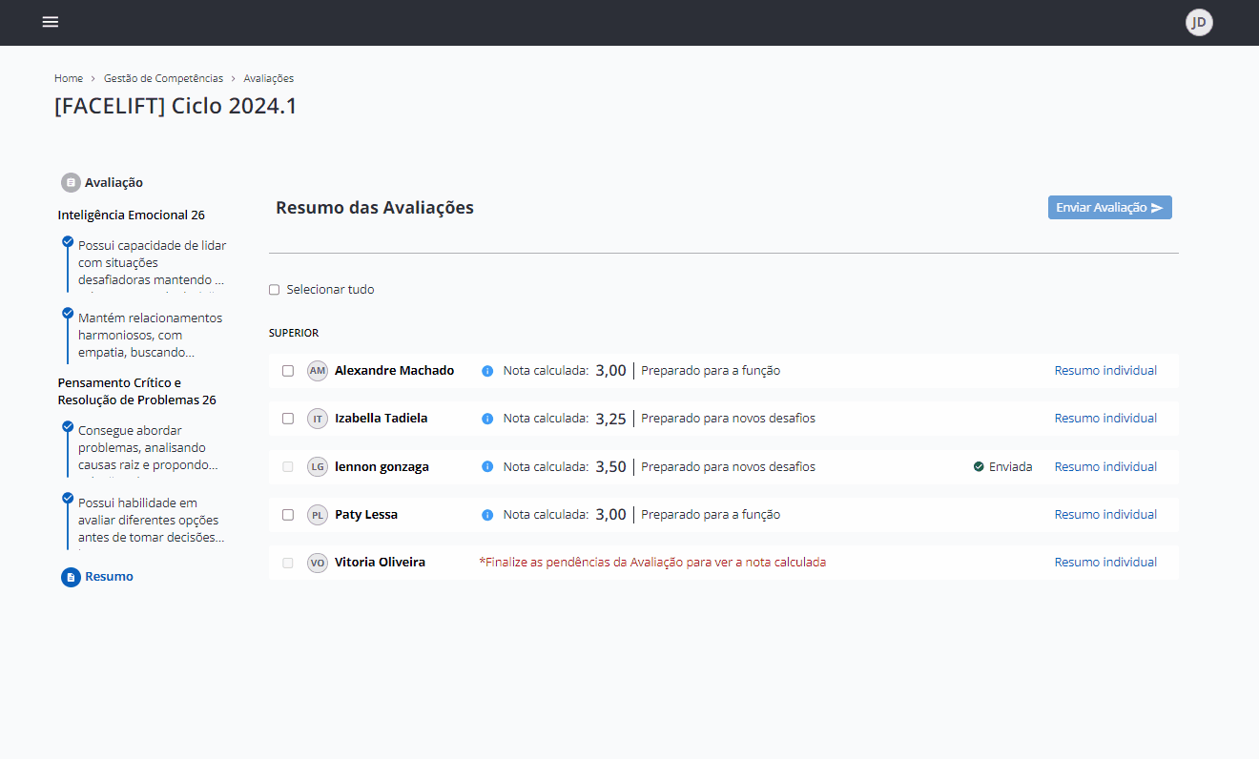Click the JD user avatar
Image resolution: width=1259 pixels, height=759 pixels.
pyautogui.click(x=1199, y=22)
